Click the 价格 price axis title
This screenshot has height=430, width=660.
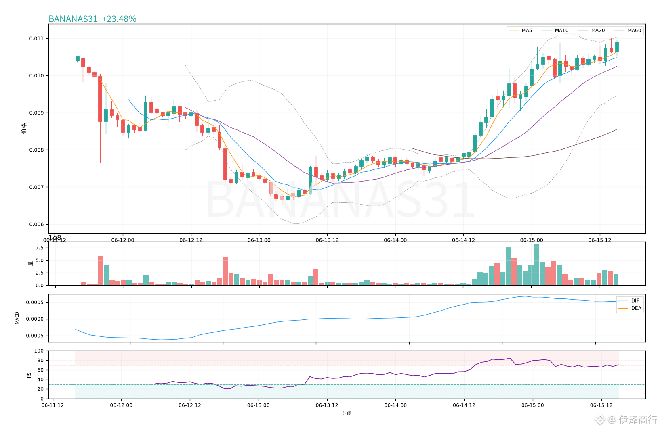tap(24, 129)
